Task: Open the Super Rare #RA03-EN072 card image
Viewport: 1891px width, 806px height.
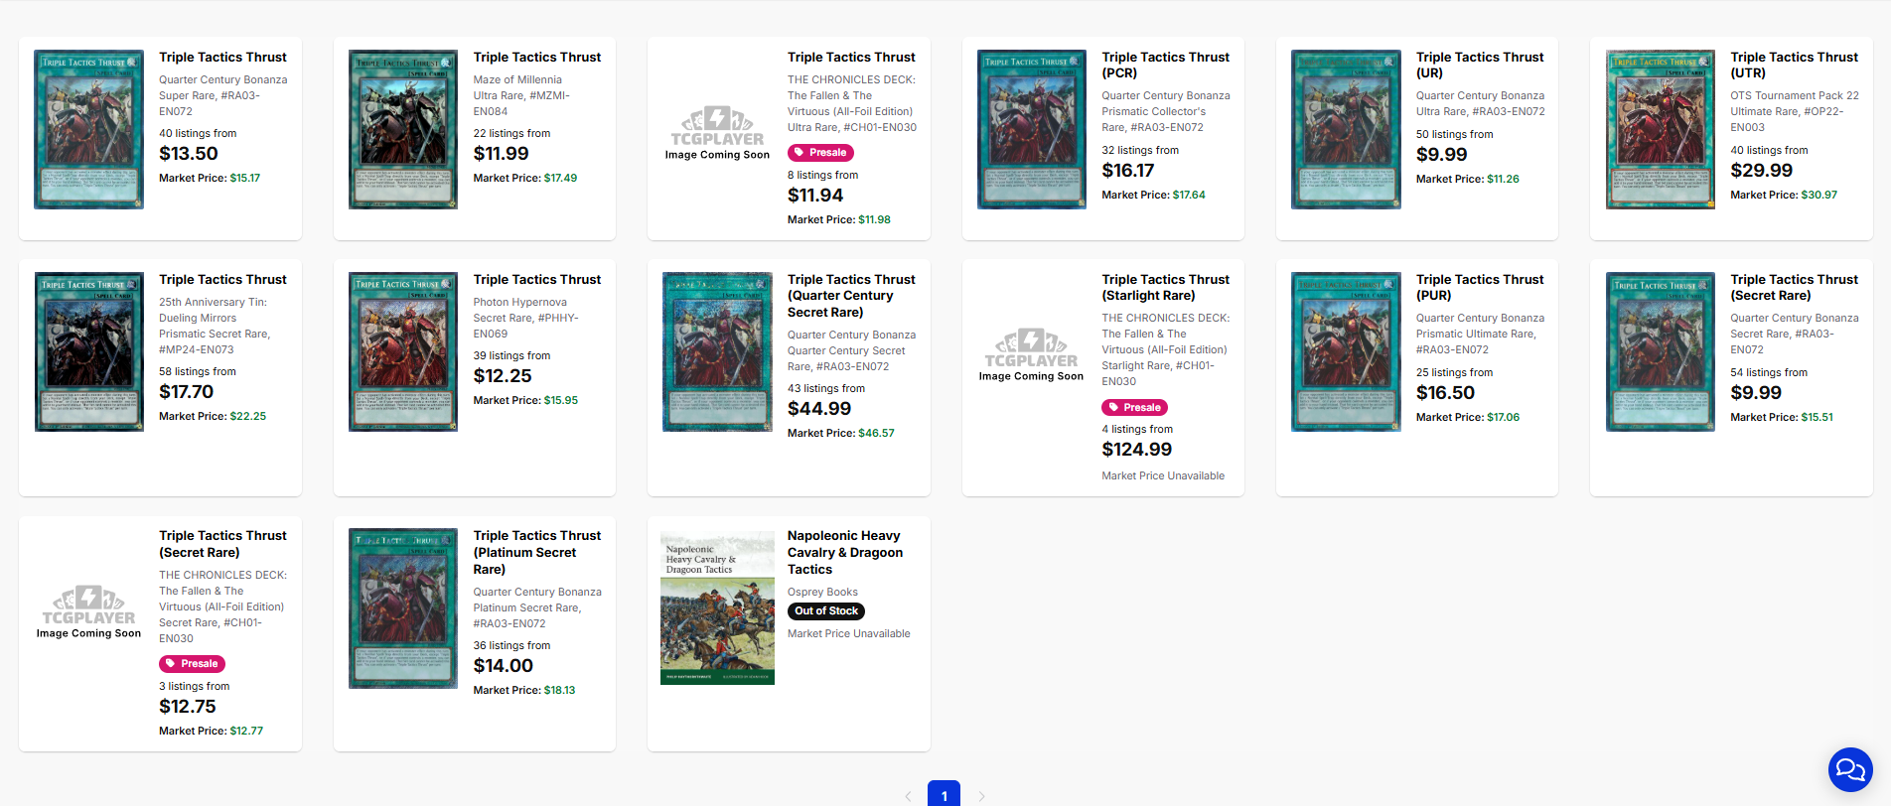Action: [x=88, y=129]
